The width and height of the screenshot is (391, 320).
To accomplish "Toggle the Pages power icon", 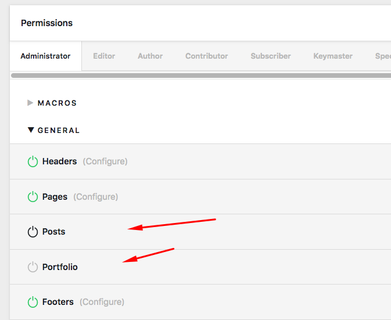I will click(x=33, y=197).
